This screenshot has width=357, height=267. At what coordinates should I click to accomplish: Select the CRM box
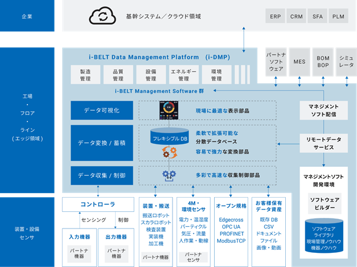point(297,16)
